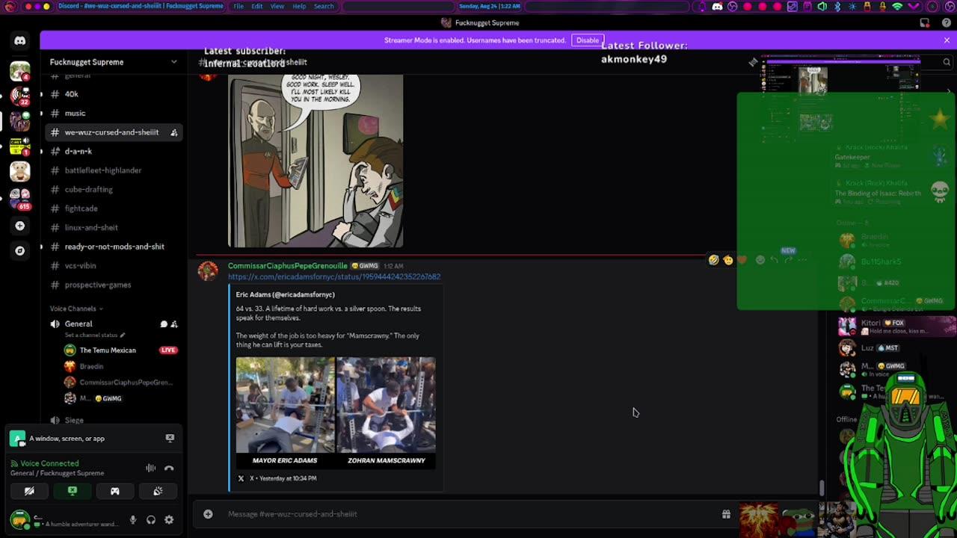The height and width of the screenshot is (538, 957).
Task: Open the Search menu
Action: pyautogui.click(x=324, y=6)
